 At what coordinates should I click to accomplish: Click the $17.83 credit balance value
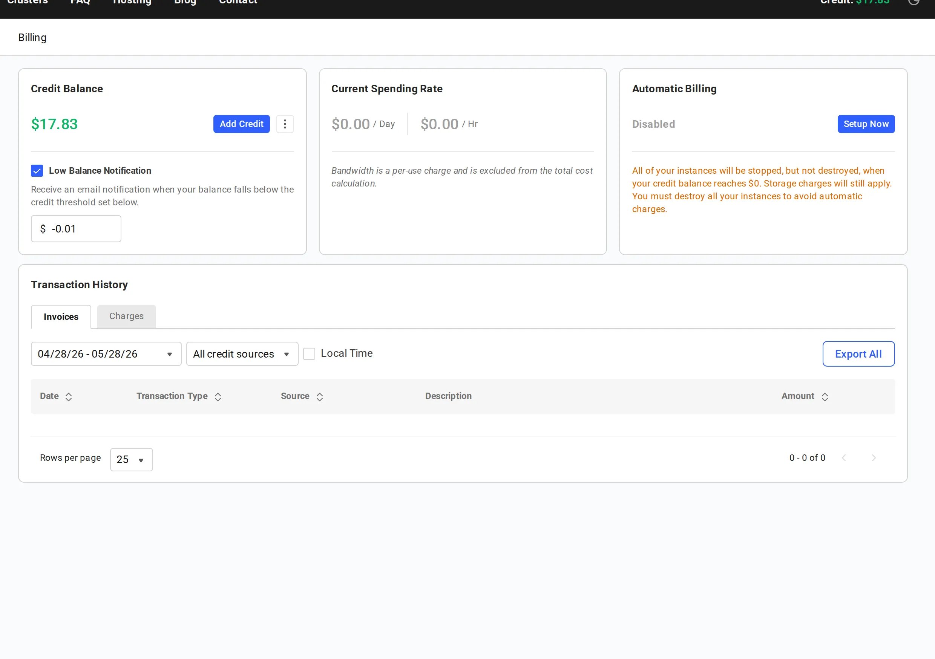tap(55, 124)
